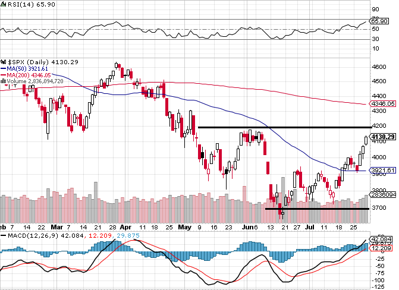Click the MACD(12,26,9) legend line marker
The width and height of the screenshot is (399, 290).
[x=4, y=235]
